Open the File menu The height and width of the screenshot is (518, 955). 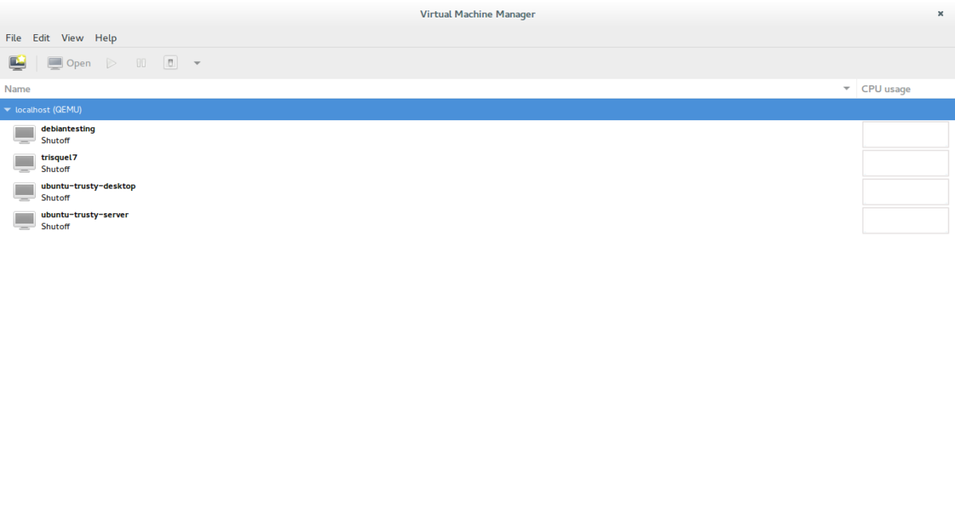[14, 37]
